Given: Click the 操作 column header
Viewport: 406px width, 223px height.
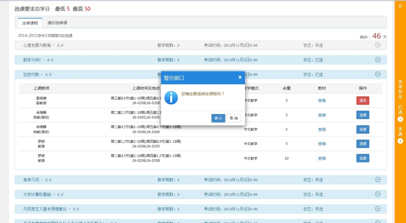Looking at the screenshot, I should (x=363, y=88).
